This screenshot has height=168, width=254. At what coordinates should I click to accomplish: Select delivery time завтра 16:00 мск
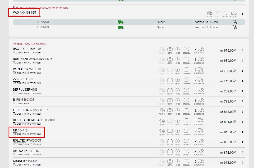[x=206, y=22]
